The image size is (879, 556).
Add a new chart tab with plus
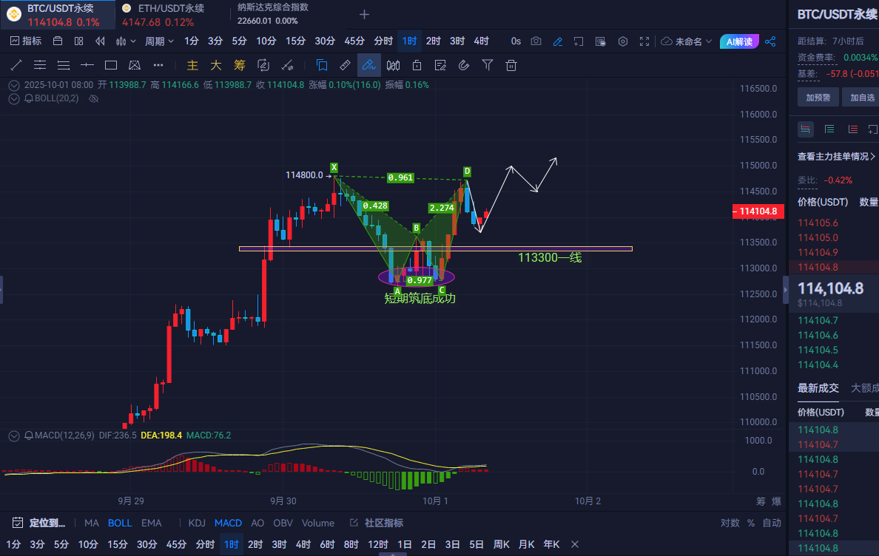pos(363,15)
